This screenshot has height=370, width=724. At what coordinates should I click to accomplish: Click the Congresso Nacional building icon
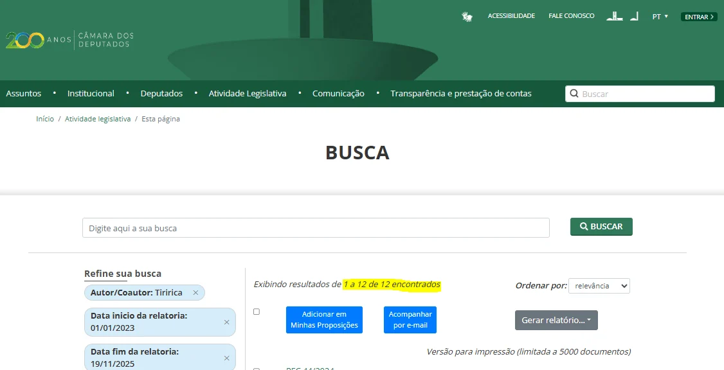(x=615, y=16)
